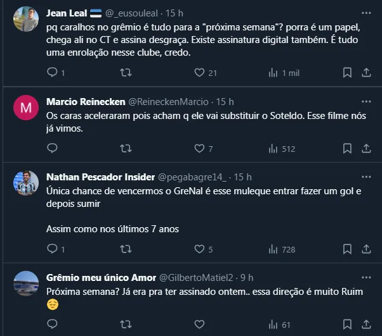
Task: Share Jean Leal's tweet
Action: [366, 73]
